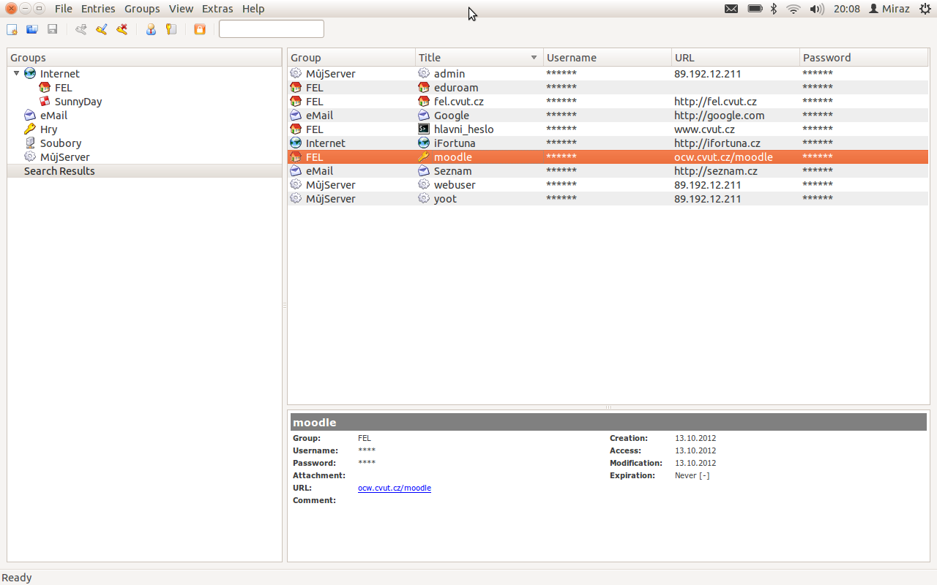The height and width of the screenshot is (585, 937).
Task: Sort by the Username column header
Action: (608, 58)
